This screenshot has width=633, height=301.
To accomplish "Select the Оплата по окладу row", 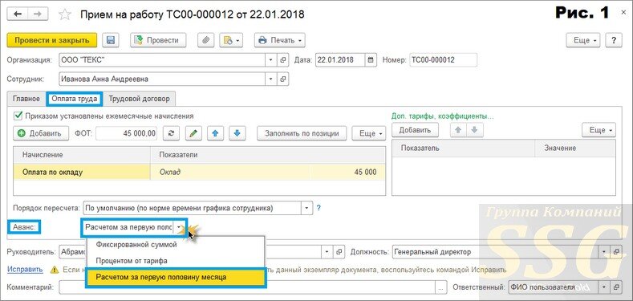I will tap(200, 172).
